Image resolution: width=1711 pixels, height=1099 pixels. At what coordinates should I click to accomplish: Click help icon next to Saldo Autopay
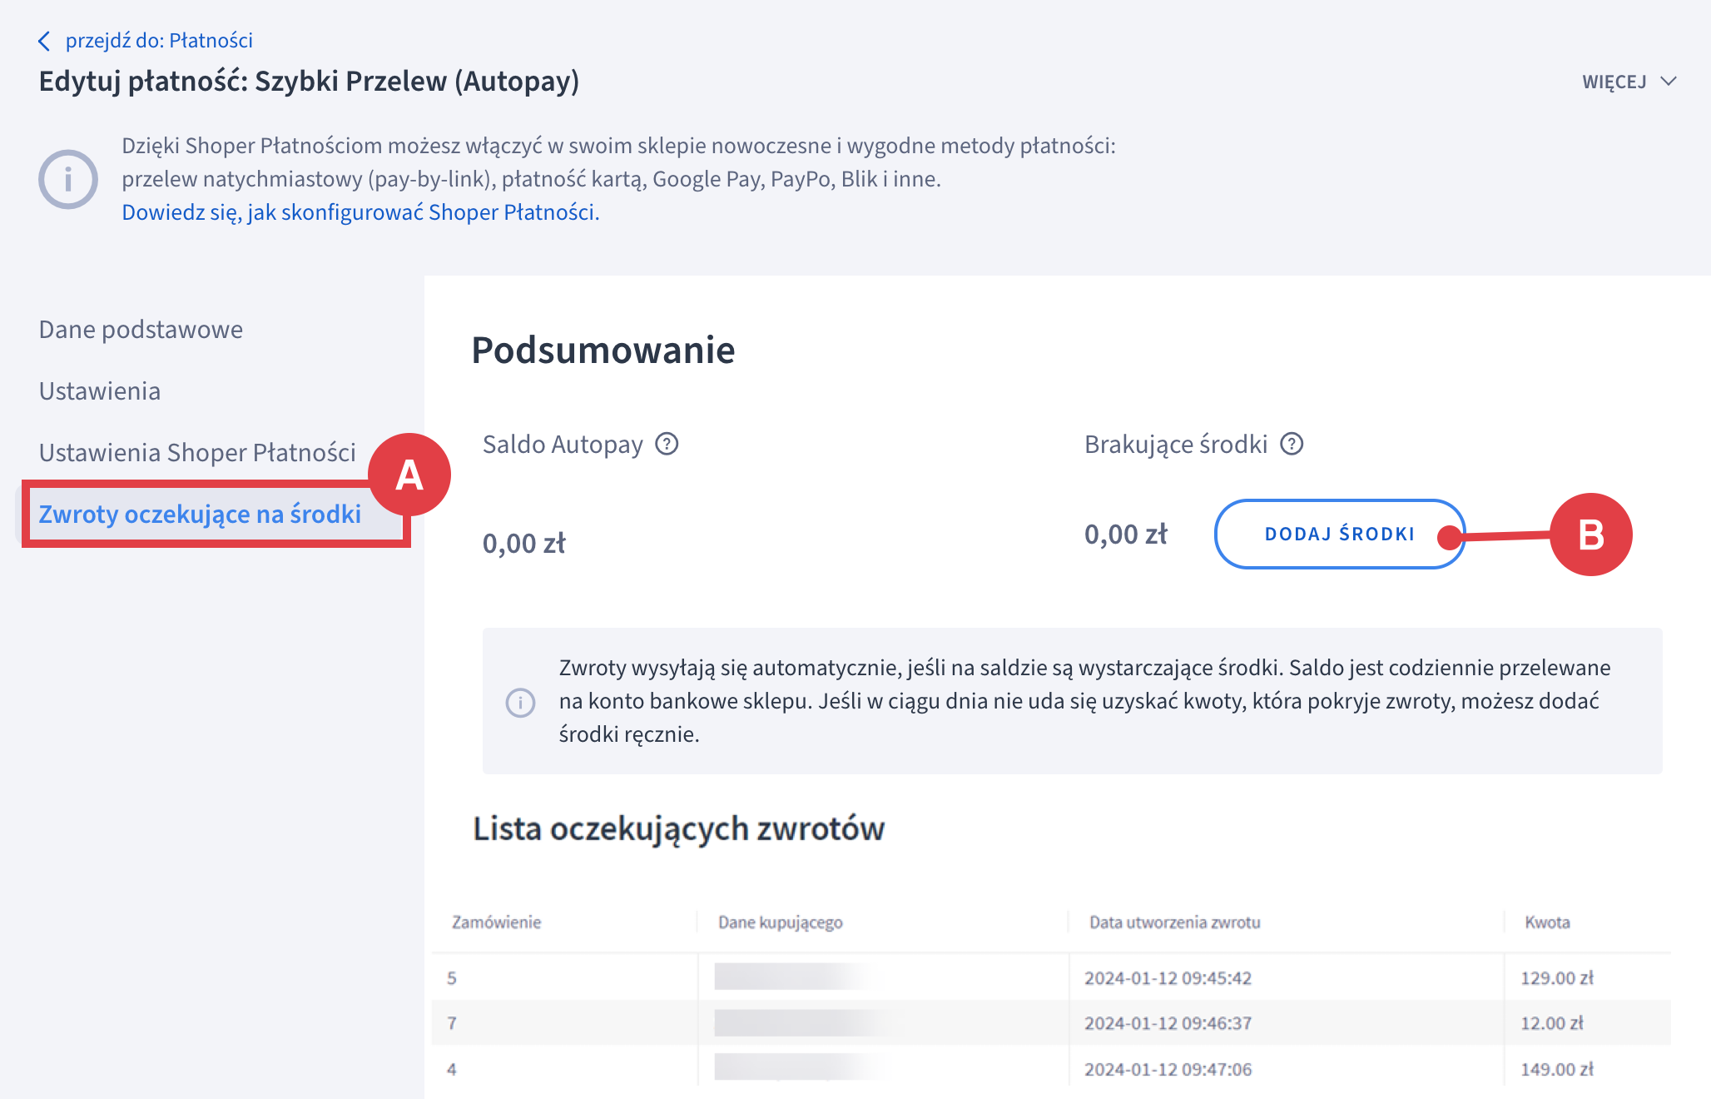click(x=667, y=444)
